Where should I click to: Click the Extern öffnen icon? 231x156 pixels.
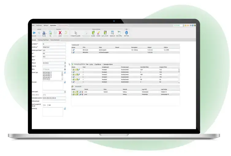point(119,33)
